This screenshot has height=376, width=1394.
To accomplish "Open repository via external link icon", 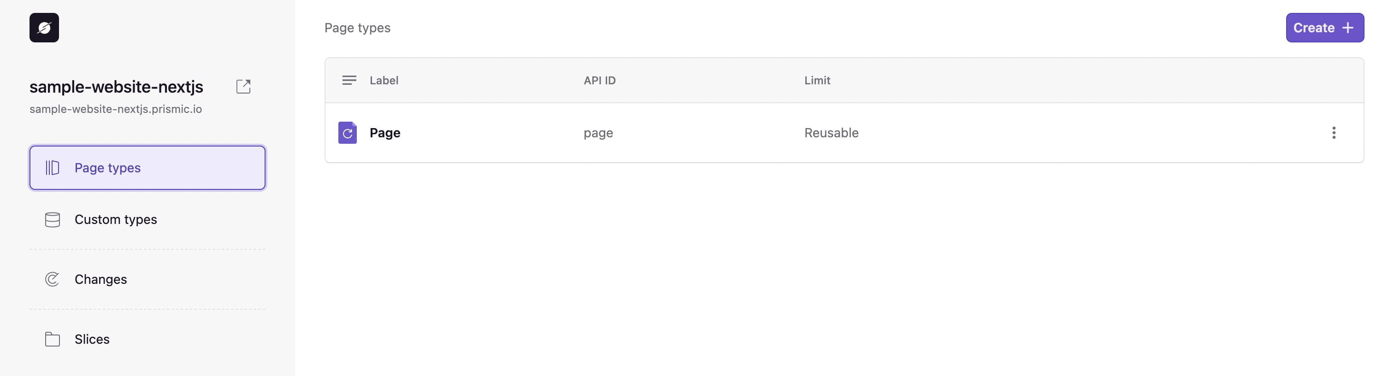I will [243, 87].
